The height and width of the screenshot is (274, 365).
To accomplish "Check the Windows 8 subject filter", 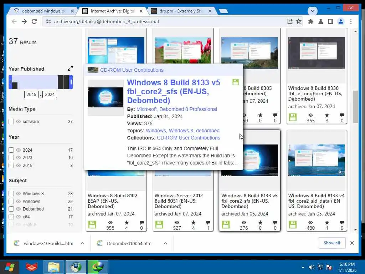I will 11,193.
